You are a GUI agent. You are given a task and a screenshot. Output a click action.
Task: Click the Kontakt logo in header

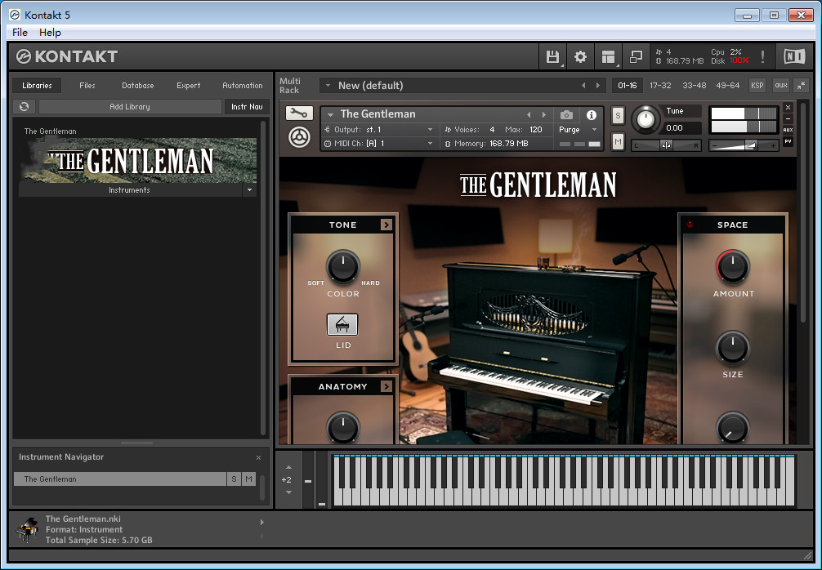pos(66,56)
